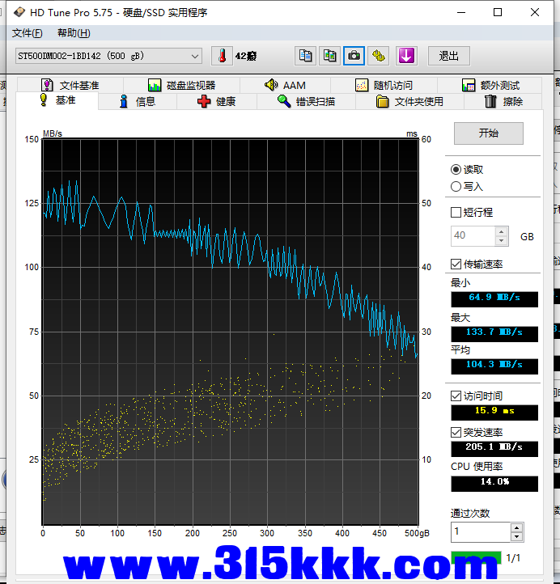Viewport: 560px width, 584px height.
Task: Open the options gear icon
Action: tap(379, 56)
